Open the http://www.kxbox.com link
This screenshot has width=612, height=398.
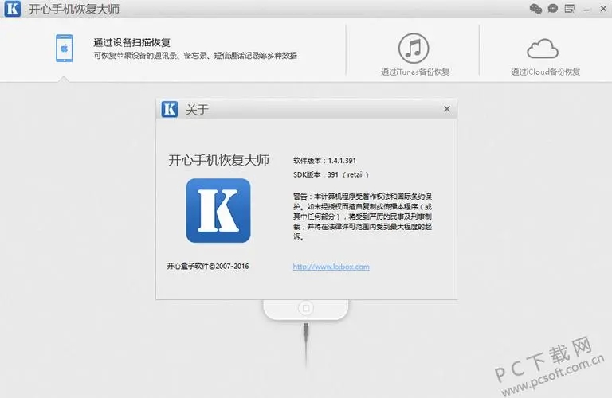(331, 267)
